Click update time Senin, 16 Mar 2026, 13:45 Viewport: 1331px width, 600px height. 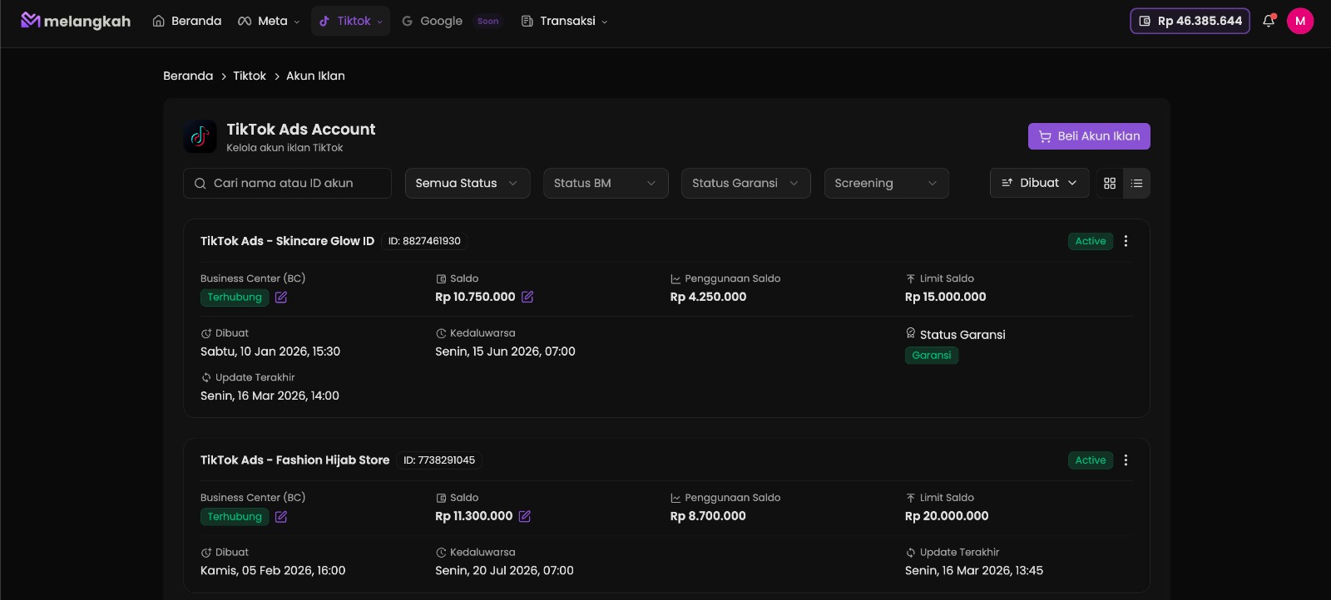tap(974, 571)
